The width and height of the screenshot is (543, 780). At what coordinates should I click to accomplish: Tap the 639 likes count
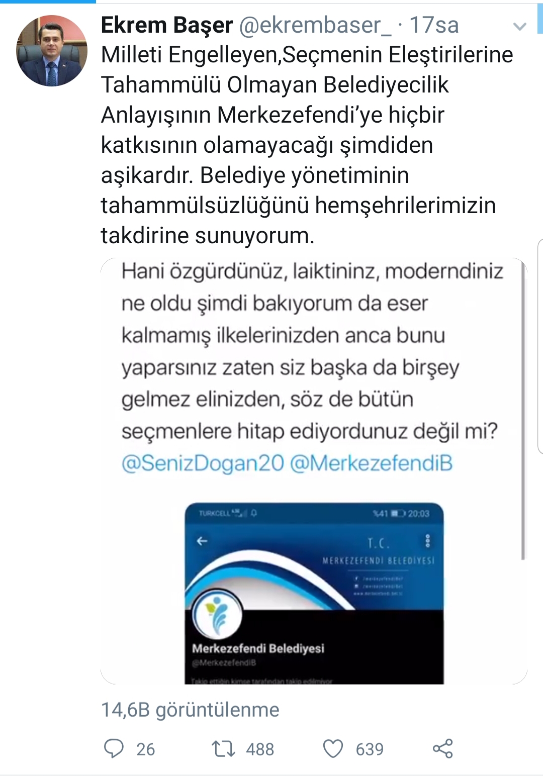point(370,749)
